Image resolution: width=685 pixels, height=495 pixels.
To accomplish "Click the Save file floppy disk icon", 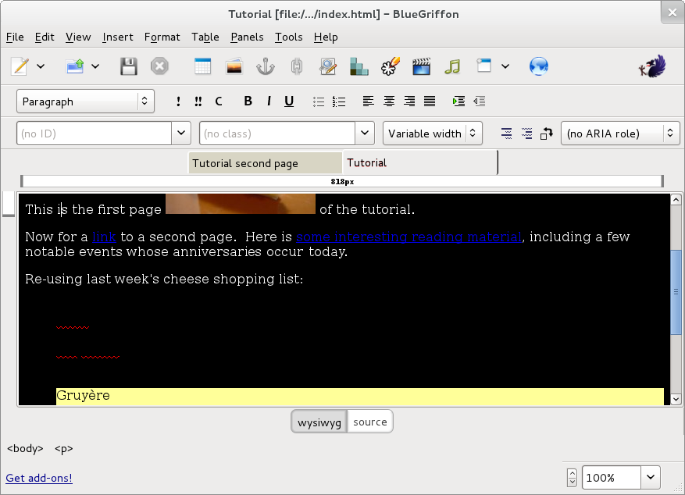I will 128,66.
